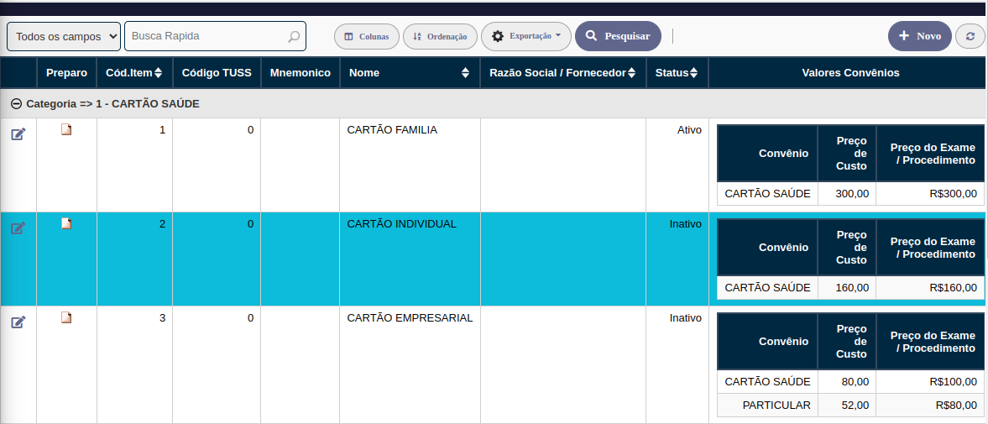
Task: Sort by the Nome column header
Action: (409, 73)
